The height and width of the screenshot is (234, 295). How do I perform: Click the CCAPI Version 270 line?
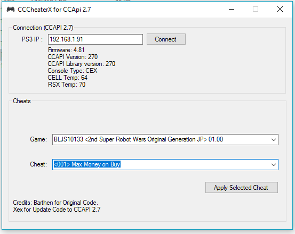(x=73, y=57)
